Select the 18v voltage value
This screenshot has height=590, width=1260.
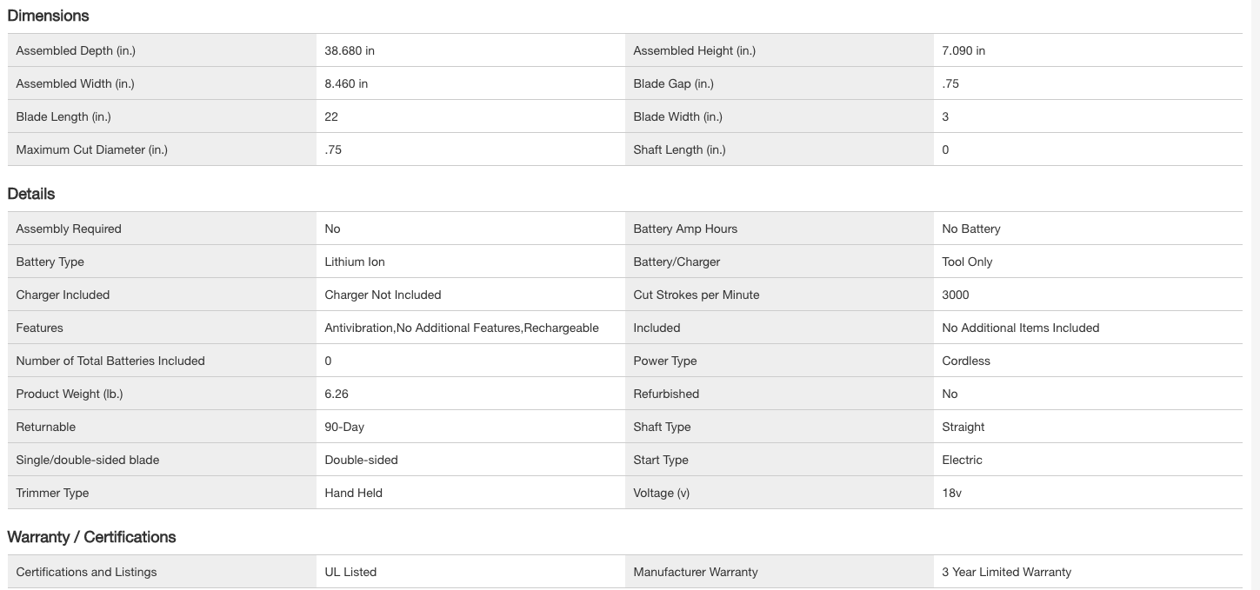point(951,493)
